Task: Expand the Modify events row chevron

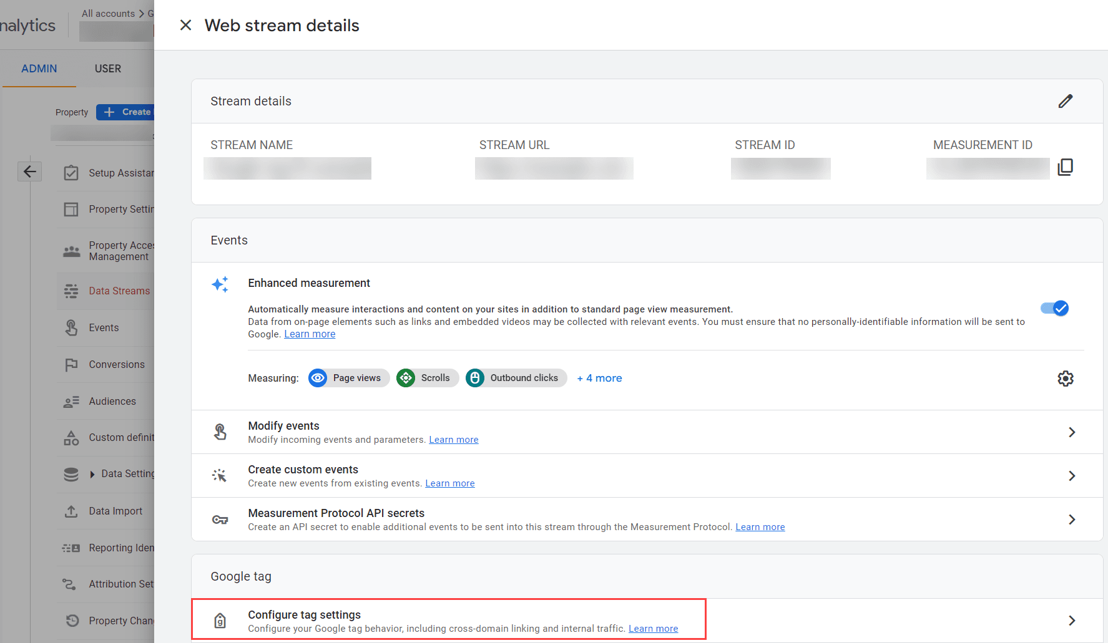Action: 1072,432
